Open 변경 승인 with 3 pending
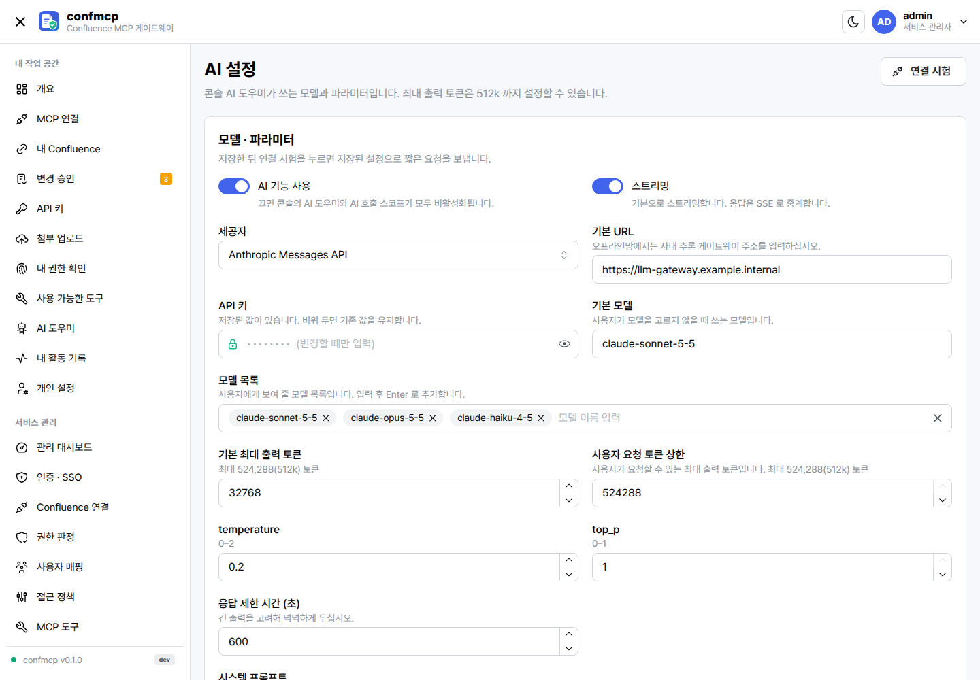 point(95,179)
